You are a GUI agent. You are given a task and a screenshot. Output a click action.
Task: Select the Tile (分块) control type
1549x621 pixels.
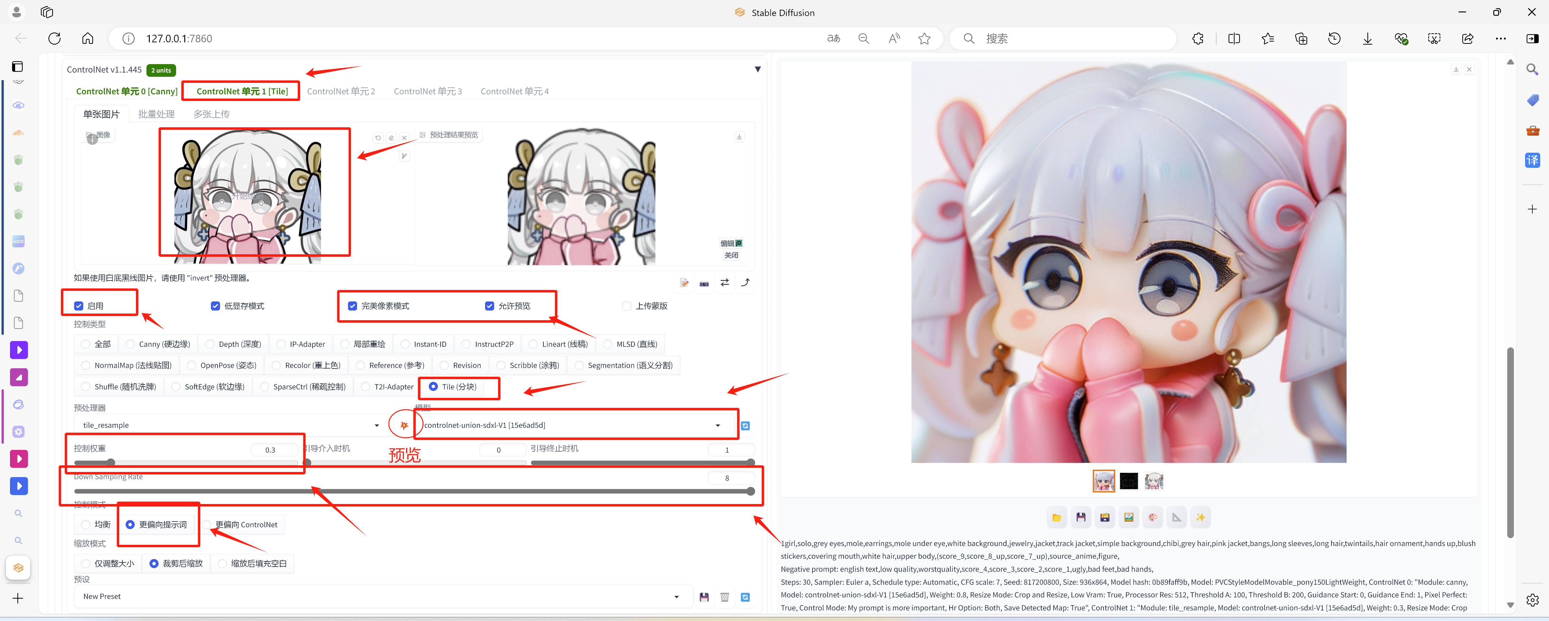453,387
